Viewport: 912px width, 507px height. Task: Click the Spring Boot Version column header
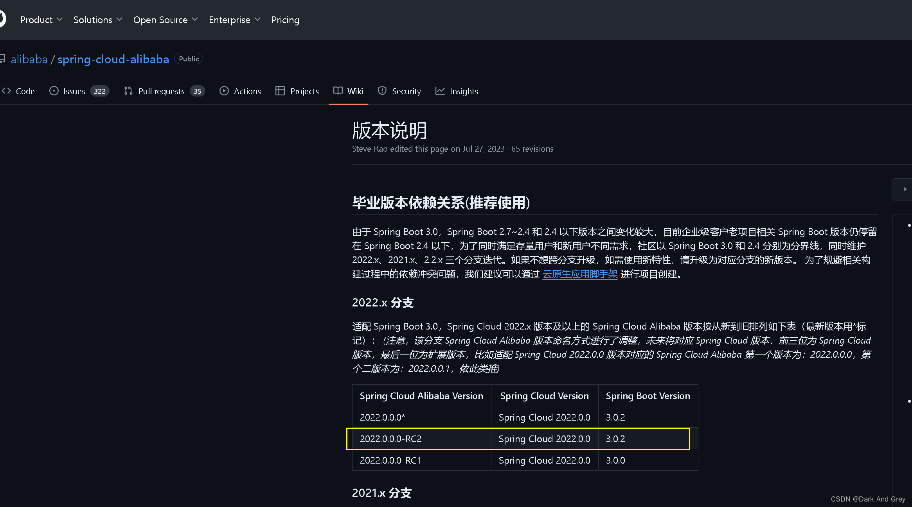(648, 396)
